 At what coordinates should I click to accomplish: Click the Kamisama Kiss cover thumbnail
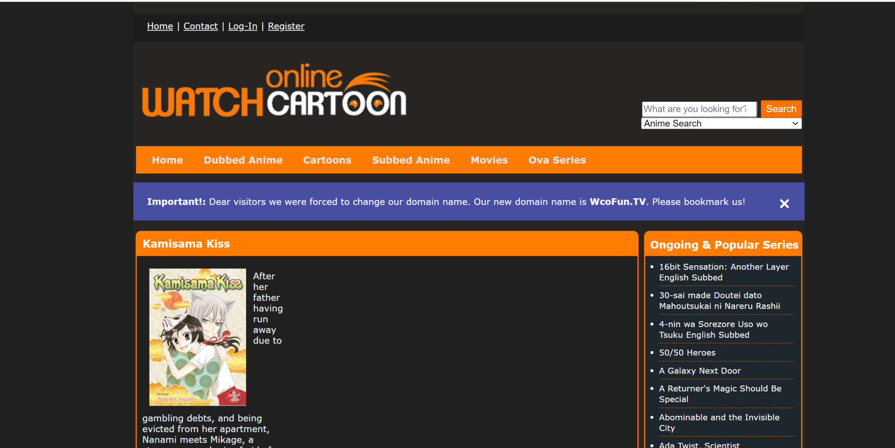[198, 337]
